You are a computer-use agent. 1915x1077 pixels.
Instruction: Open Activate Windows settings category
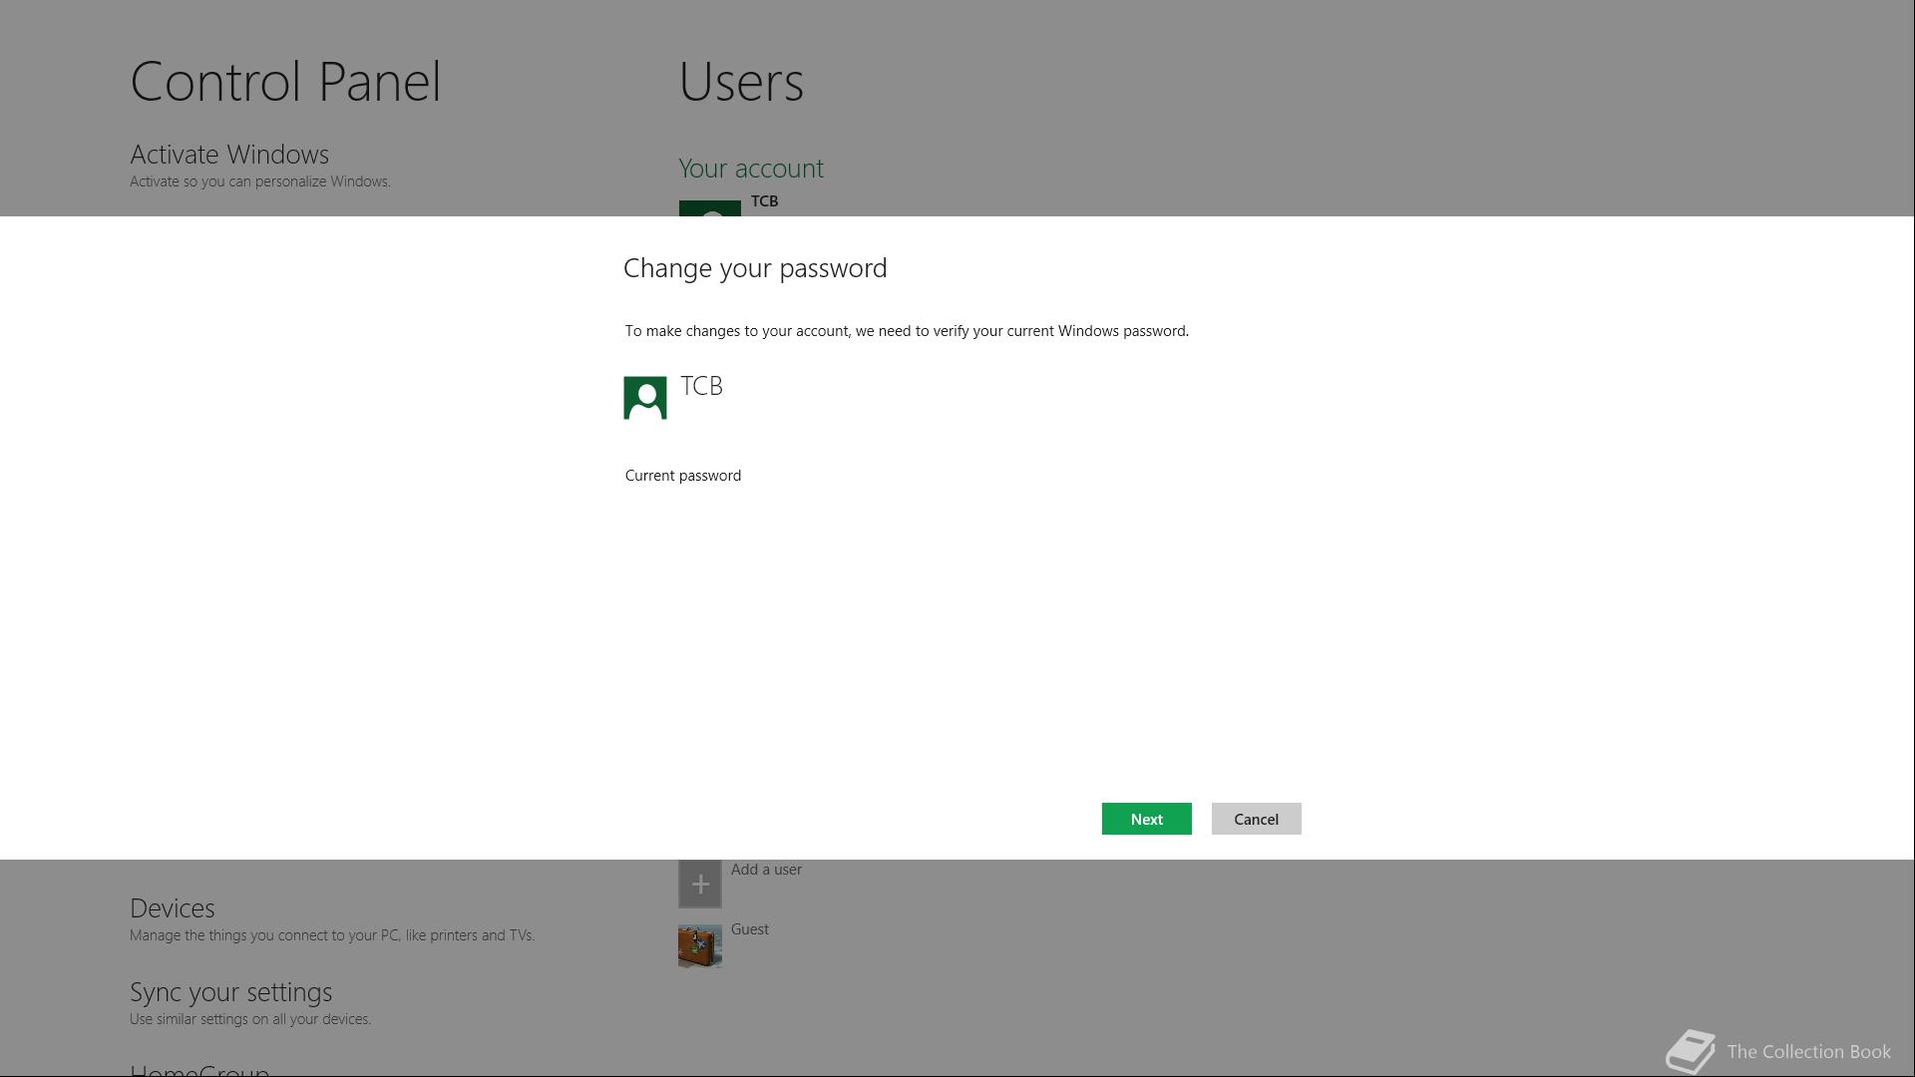coord(229,155)
